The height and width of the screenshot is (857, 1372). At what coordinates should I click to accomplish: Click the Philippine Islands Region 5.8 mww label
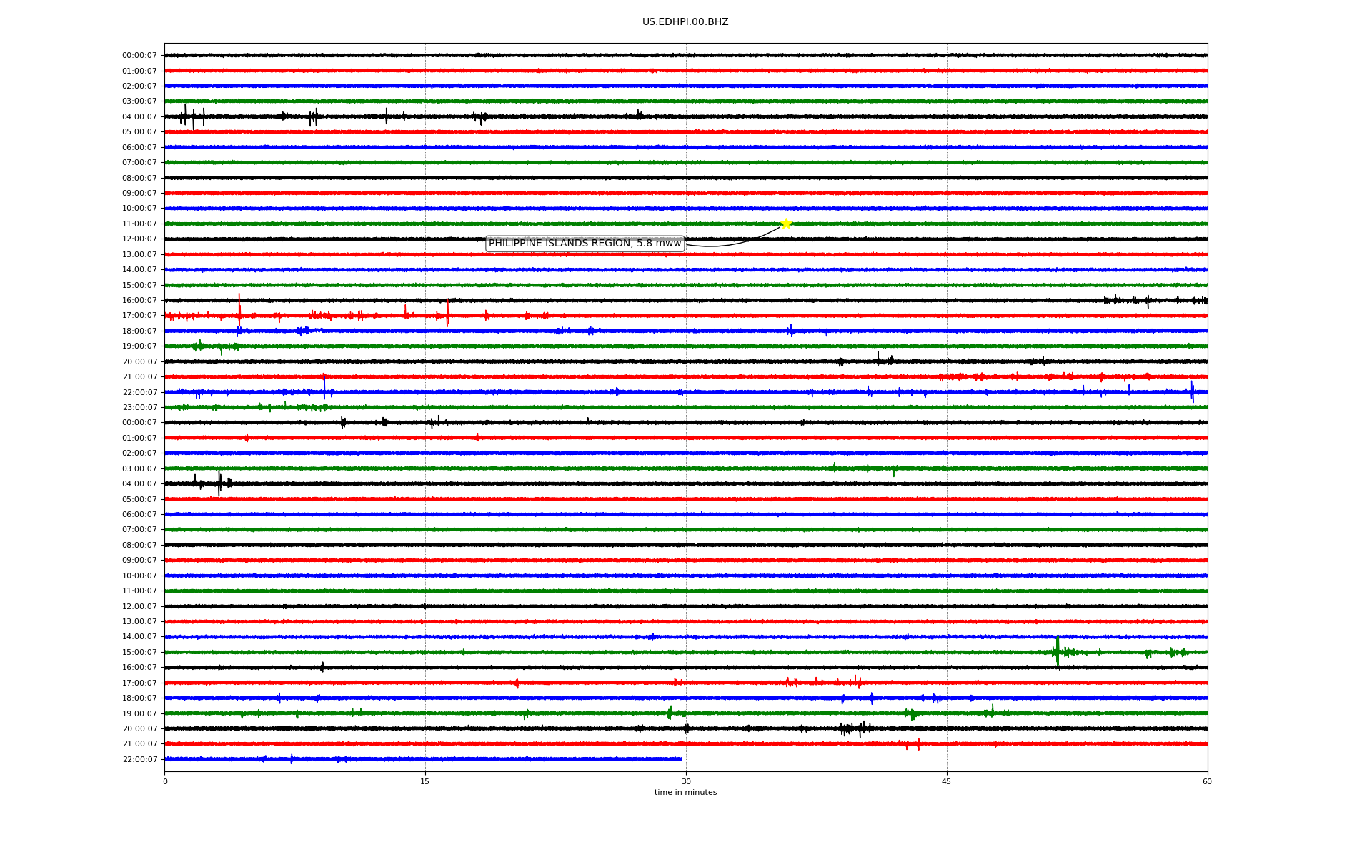click(x=585, y=244)
